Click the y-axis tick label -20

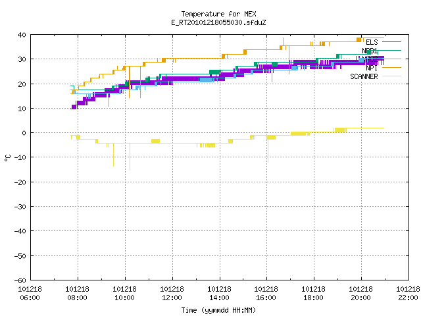click(20, 182)
